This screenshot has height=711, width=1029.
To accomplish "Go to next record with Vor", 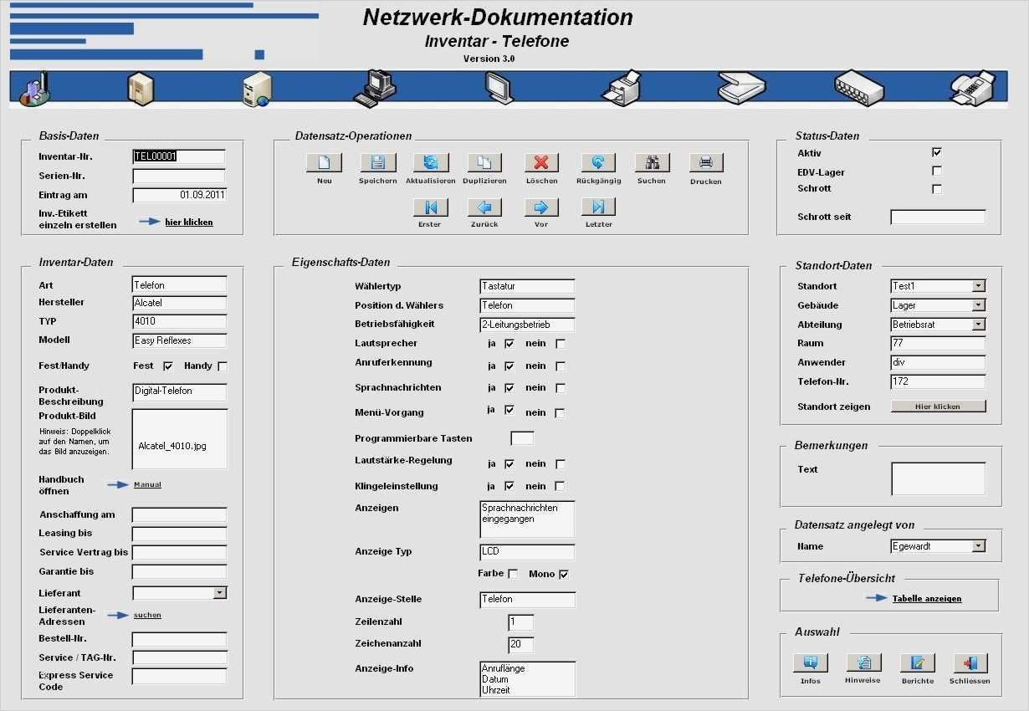I will (541, 207).
